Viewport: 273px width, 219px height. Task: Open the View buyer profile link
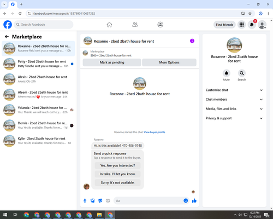pos(155,132)
